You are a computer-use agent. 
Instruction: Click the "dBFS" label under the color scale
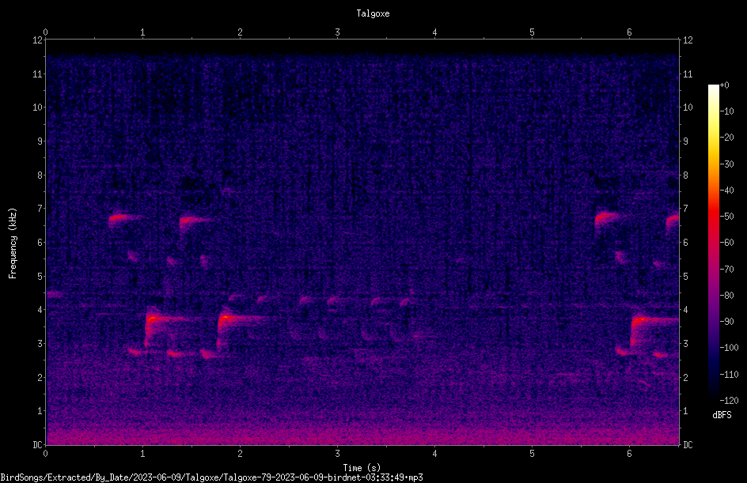722,415
